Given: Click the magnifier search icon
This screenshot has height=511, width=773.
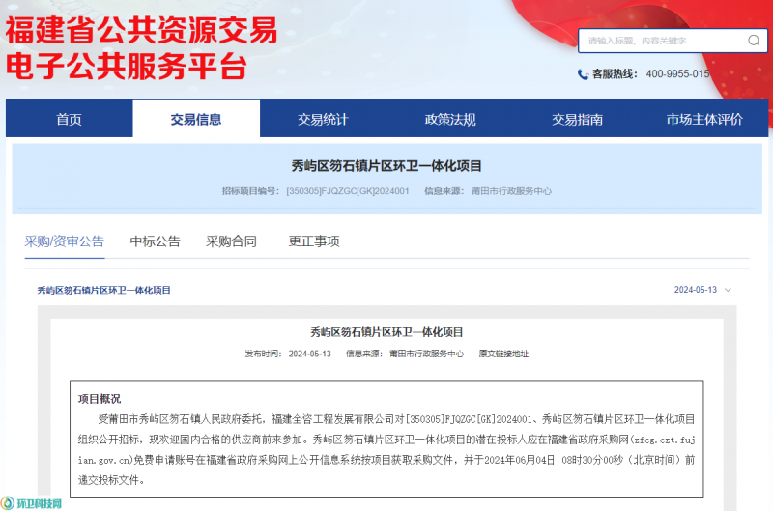Looking at the screenshot, I should (754, 41).
